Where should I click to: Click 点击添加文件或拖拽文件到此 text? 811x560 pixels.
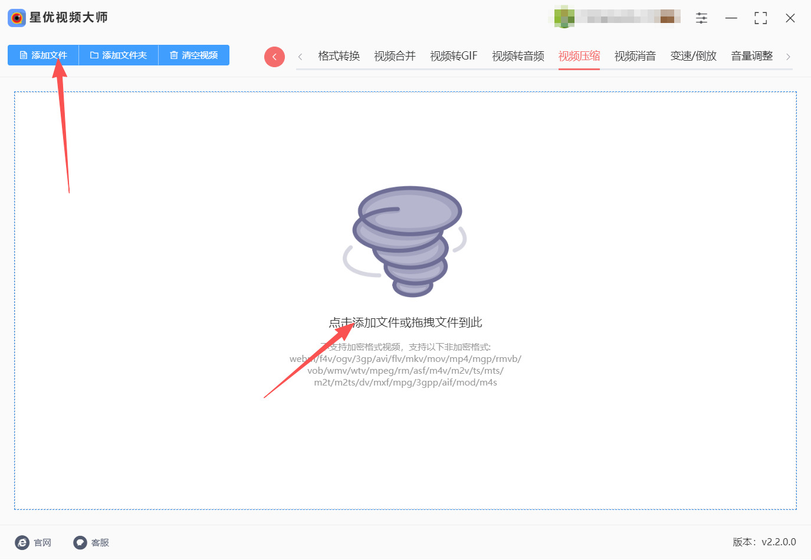(406, 322)
